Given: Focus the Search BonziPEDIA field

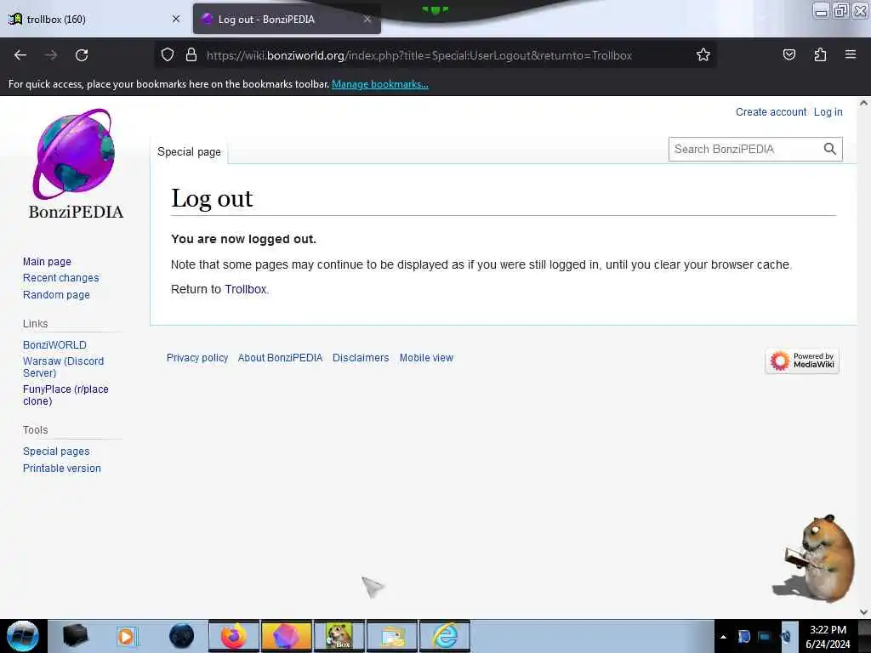Looking at the screenshot, I should click(x=744, y=149).
